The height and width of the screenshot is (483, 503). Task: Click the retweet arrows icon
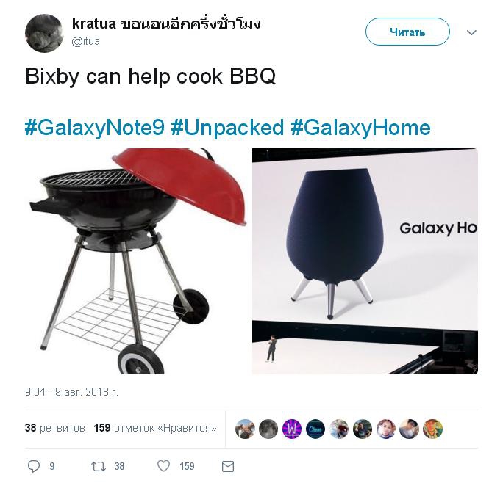(98, 466)
